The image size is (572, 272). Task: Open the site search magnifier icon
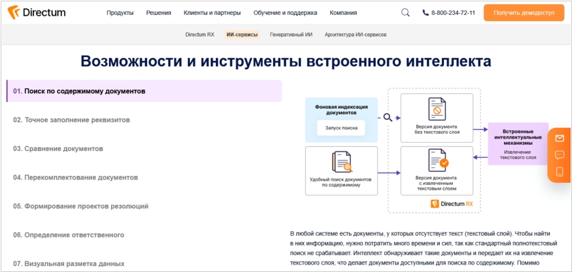coord(405,12)
